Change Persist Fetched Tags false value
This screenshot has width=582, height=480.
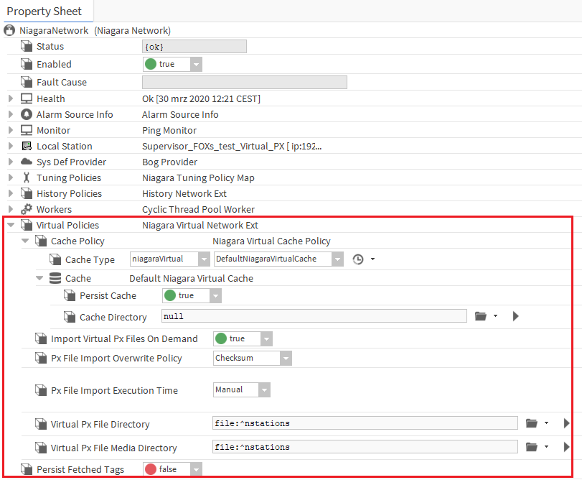coord(196,469)
